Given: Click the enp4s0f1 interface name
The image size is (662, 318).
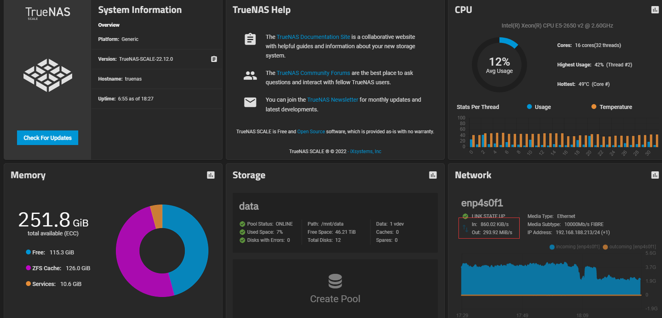Looking at the screenshot, I should tap(482, 203).
